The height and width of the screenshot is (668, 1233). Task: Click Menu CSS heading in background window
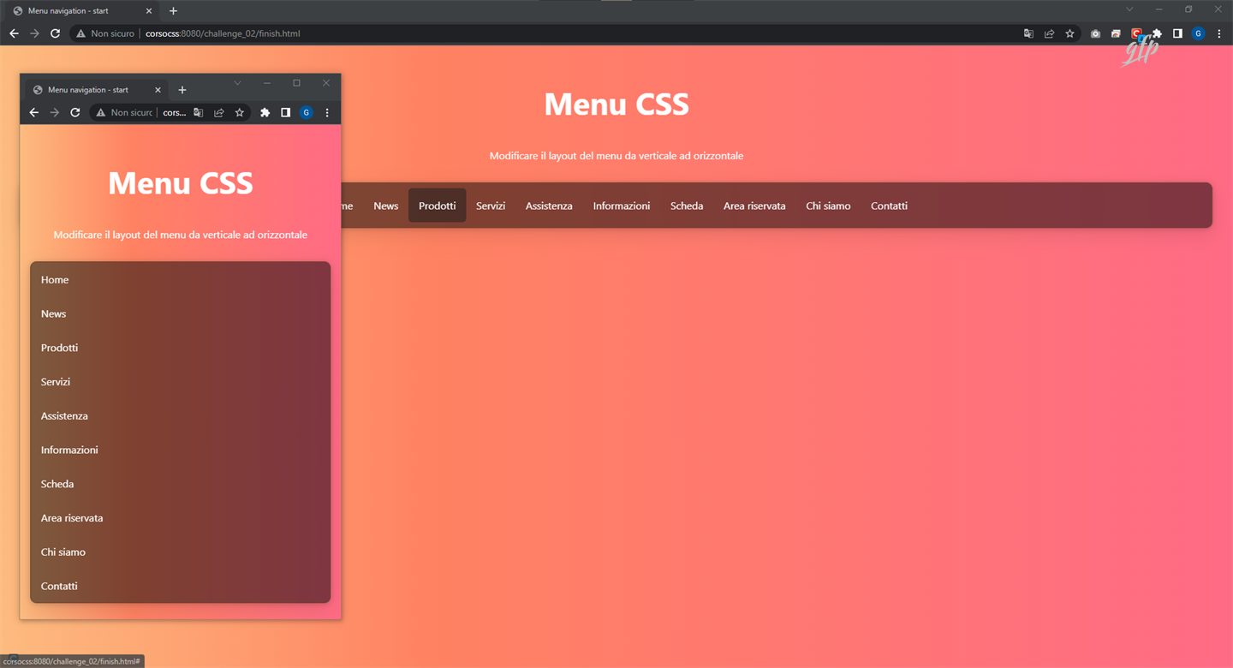point(616,104)
